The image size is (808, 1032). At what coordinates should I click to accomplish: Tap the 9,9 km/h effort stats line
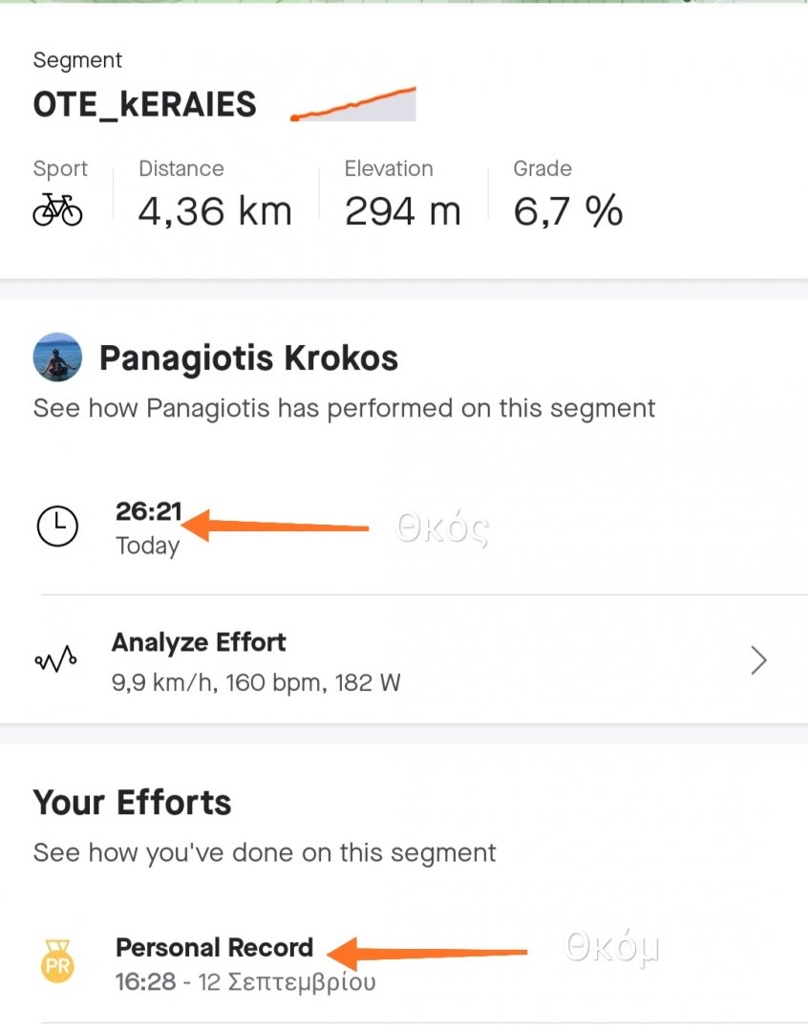(x=256, y=682)
